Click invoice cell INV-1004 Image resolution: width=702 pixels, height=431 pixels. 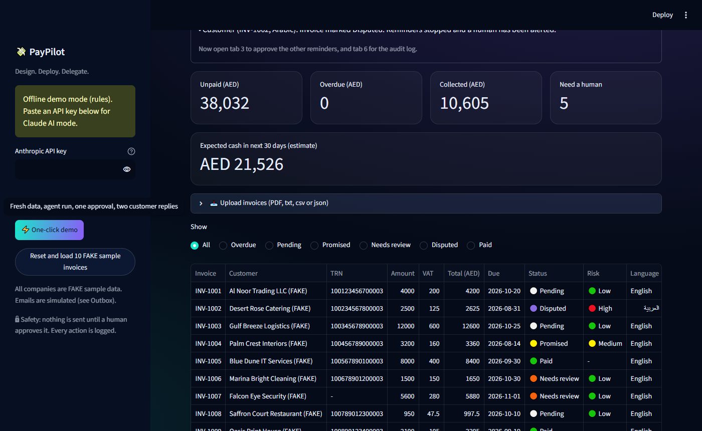[x=208, y=343]
